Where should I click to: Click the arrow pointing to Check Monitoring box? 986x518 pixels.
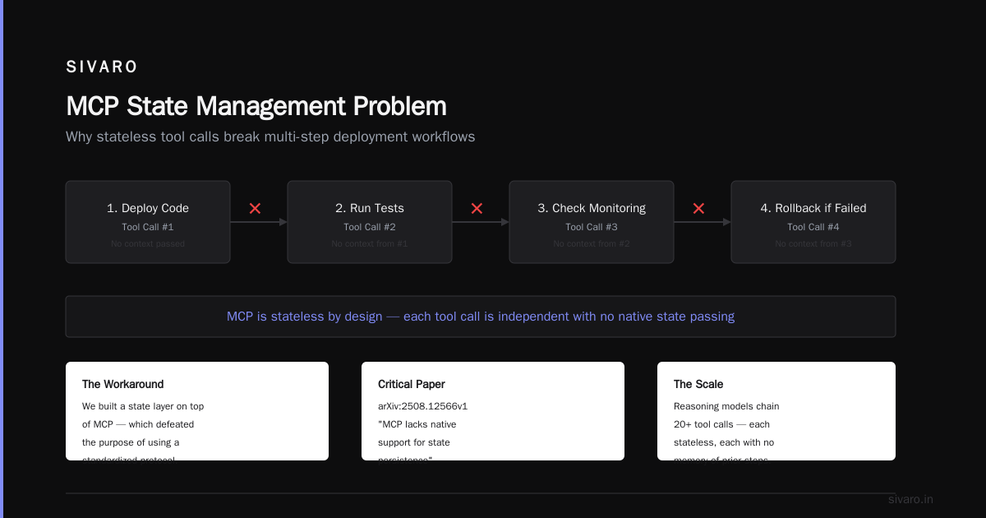click(x=481, y=222)
